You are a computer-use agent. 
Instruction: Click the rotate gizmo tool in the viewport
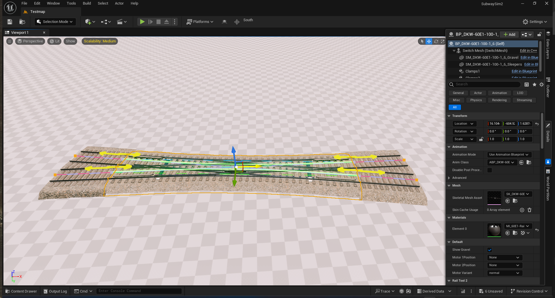click(x=436, y=41)
